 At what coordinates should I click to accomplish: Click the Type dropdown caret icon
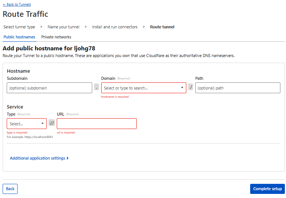[43, 124]
